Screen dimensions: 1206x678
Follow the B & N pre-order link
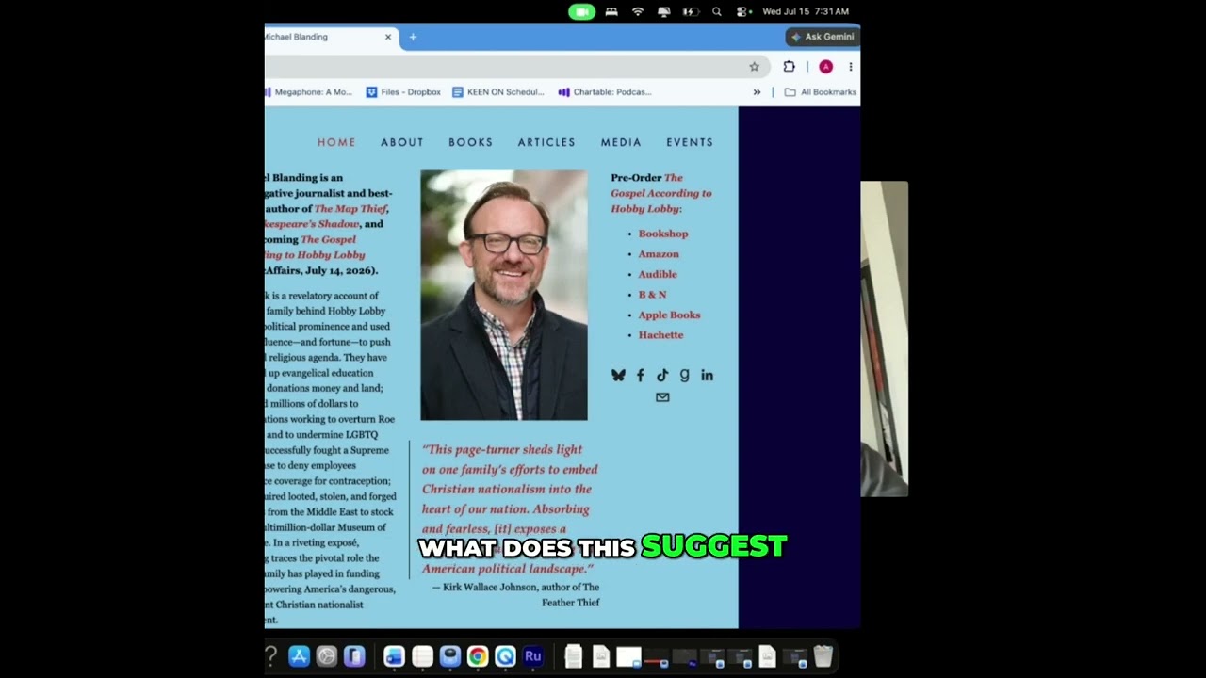[x=652, y=295]
